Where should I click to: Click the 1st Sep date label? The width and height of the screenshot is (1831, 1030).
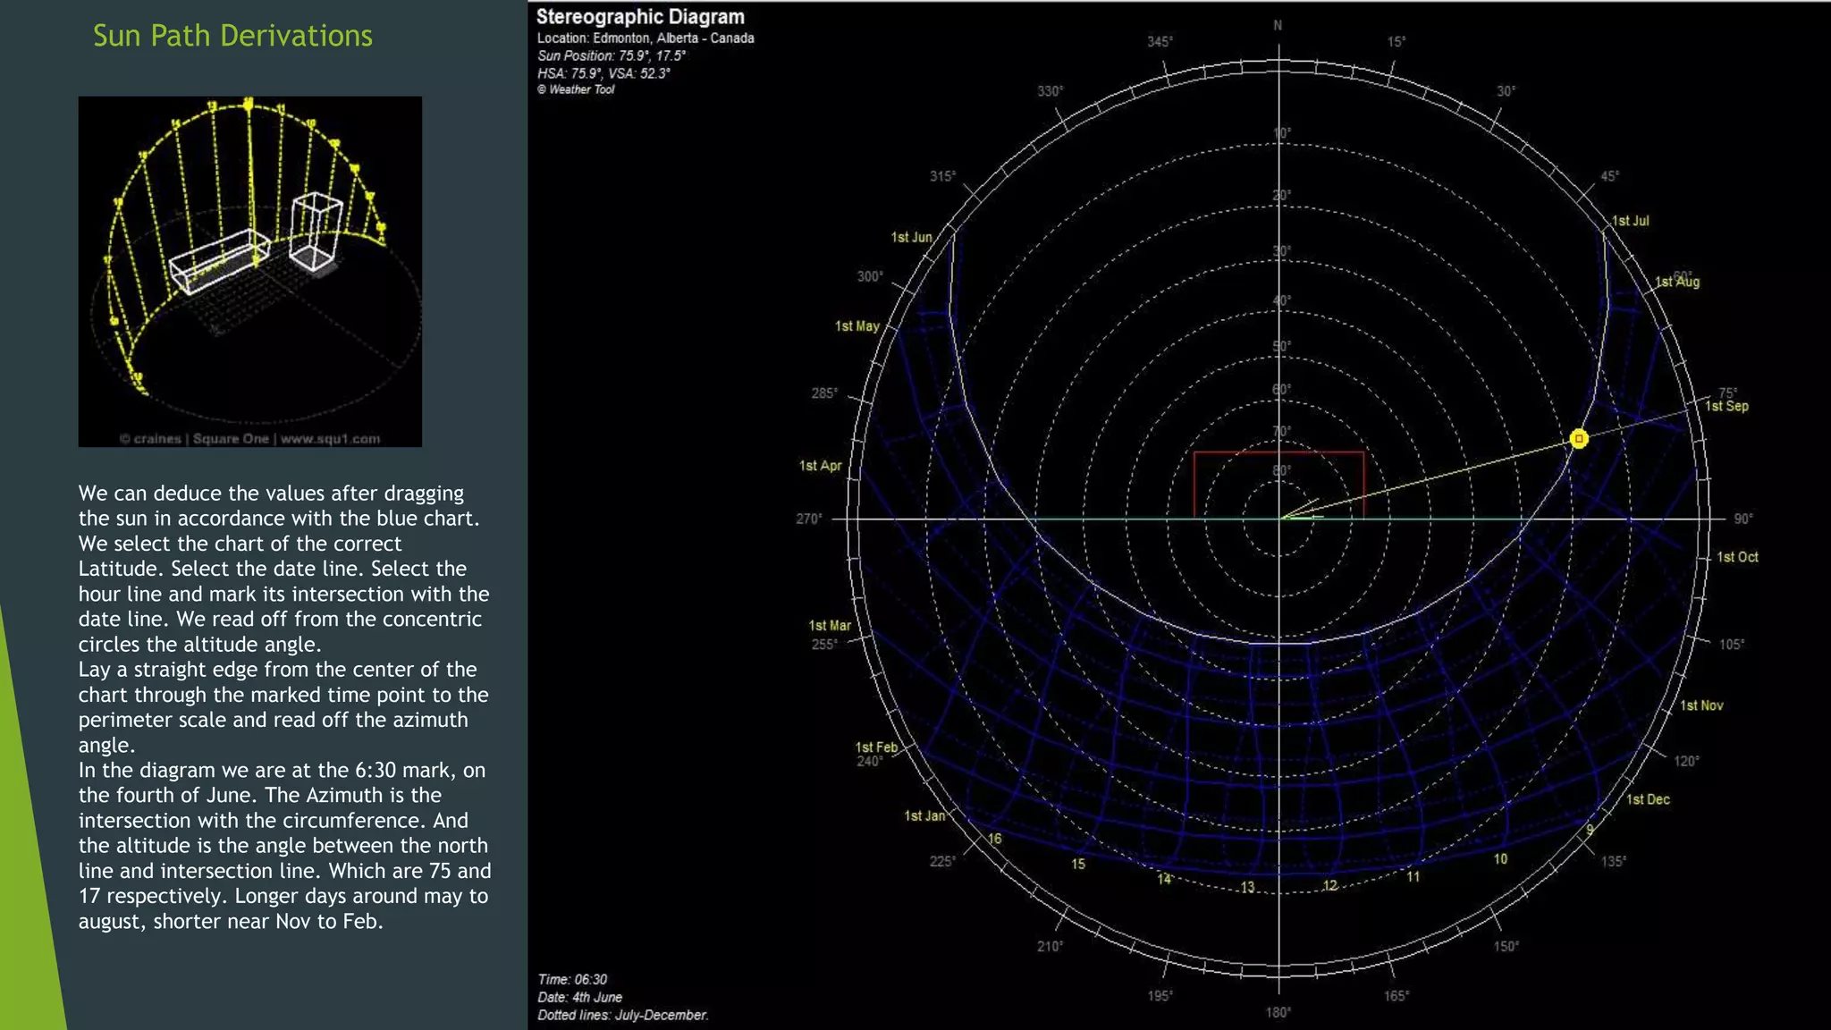1726,406
